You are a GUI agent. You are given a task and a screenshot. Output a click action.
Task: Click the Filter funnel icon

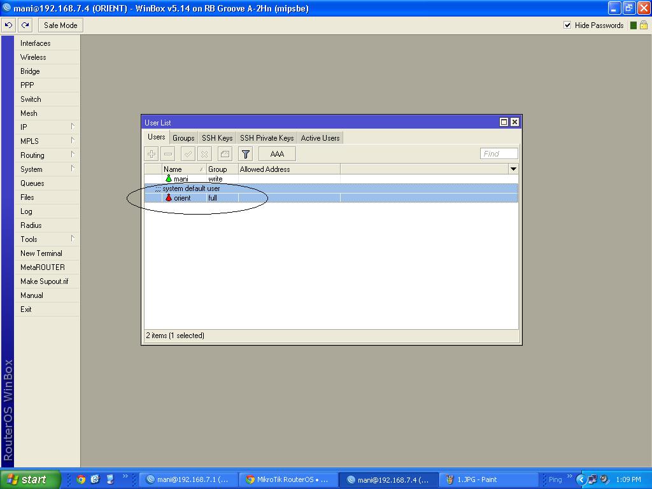(x=245, y=154)
